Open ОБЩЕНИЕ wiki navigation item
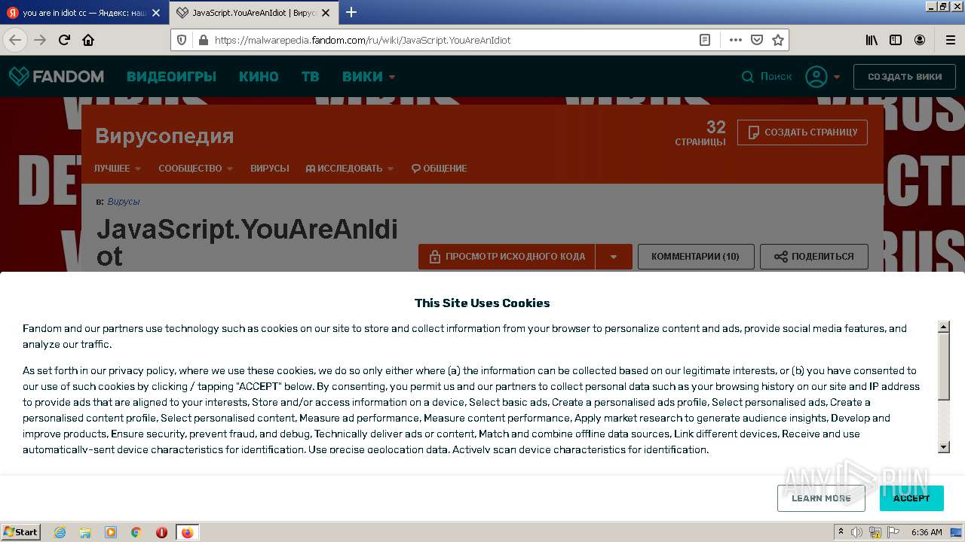This screenshot has width=965, height=542. 439,169
